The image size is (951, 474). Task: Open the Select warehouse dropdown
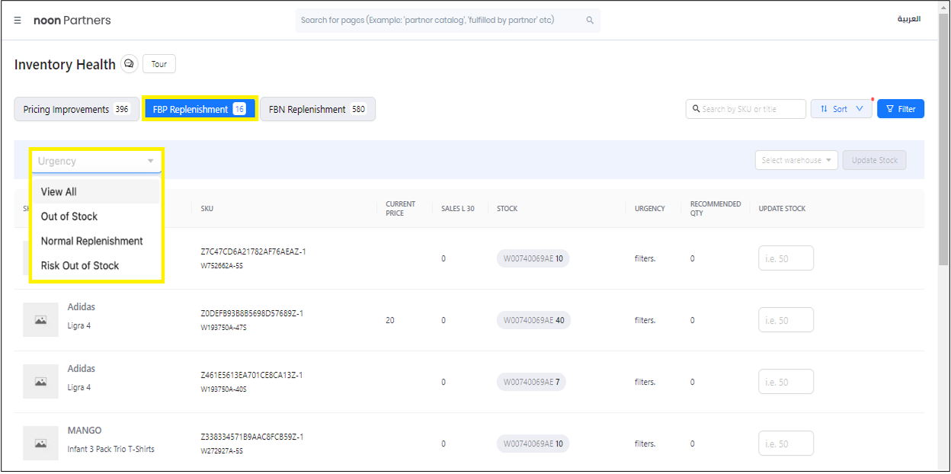pos(796,160)
